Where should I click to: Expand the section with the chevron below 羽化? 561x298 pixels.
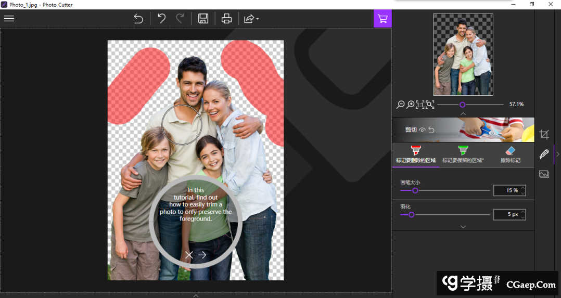[x=463, y=227]
